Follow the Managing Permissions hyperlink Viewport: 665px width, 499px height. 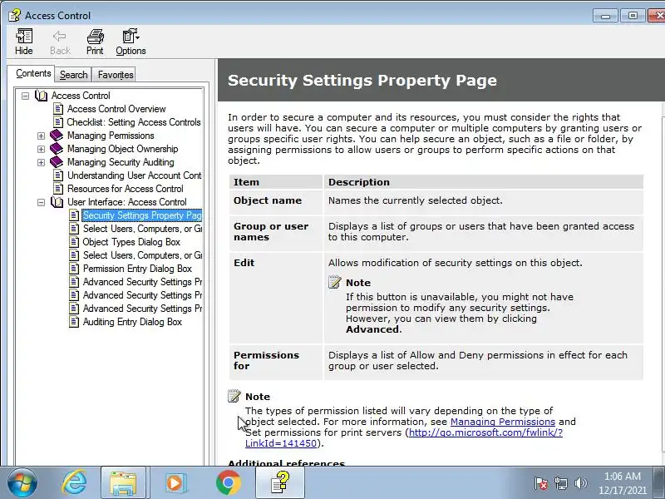(x=503, y=422)
